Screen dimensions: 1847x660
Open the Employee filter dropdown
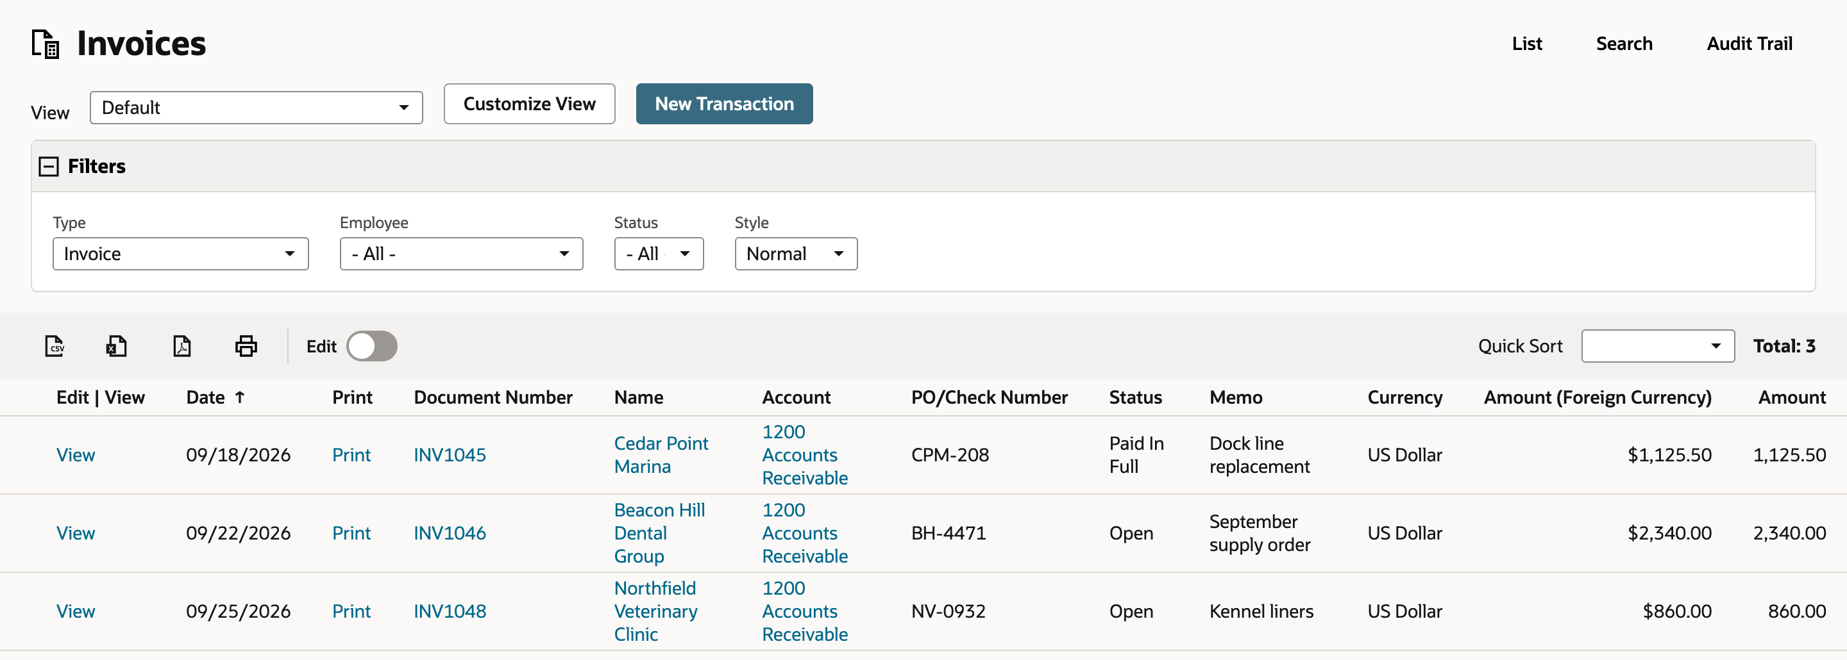[x=461, y=254]
